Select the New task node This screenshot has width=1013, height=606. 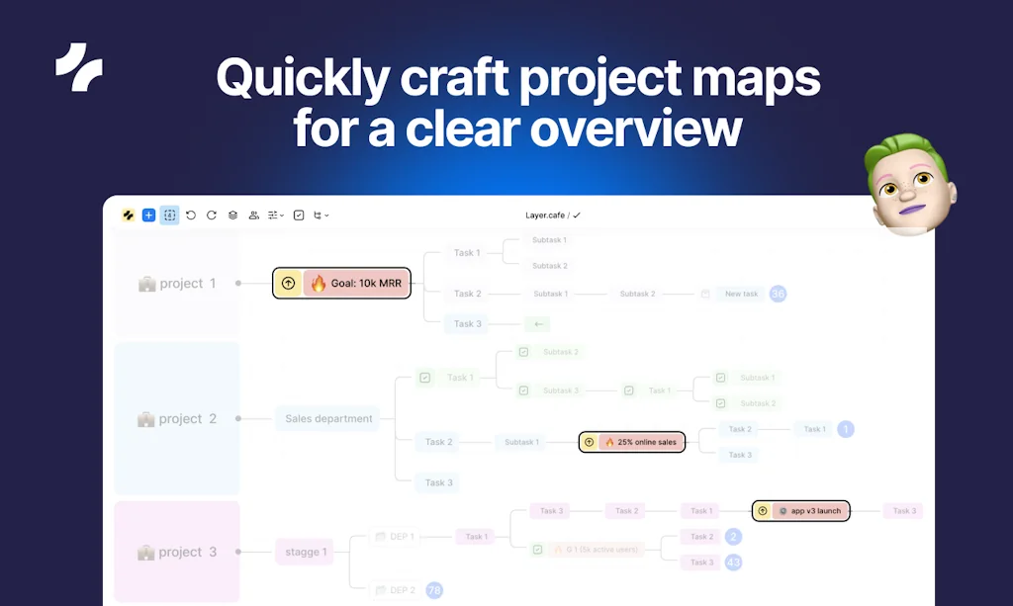[x=741, y=294]
